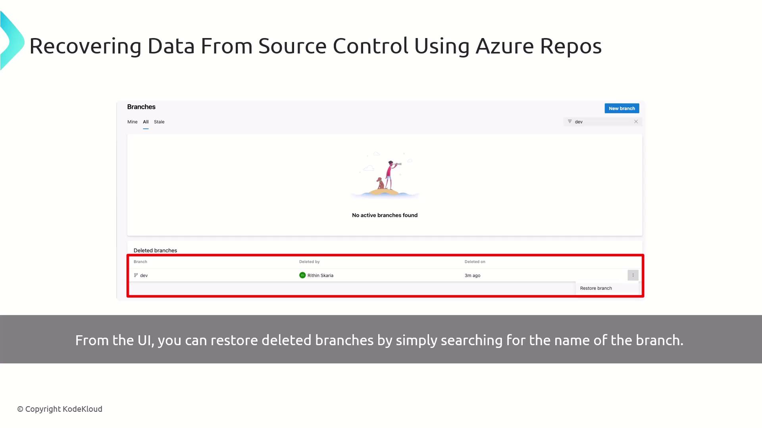This screenshot has height=428, width=762.
Task: Click the Rithin Skaria name
Action: (320, 275)
